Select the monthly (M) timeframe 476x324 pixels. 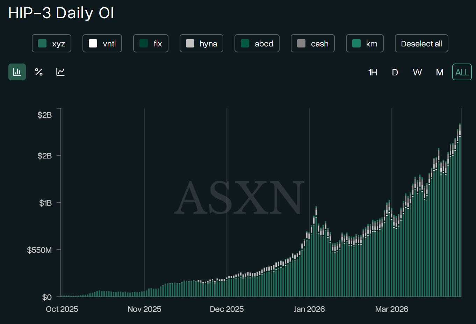point(439,72)
